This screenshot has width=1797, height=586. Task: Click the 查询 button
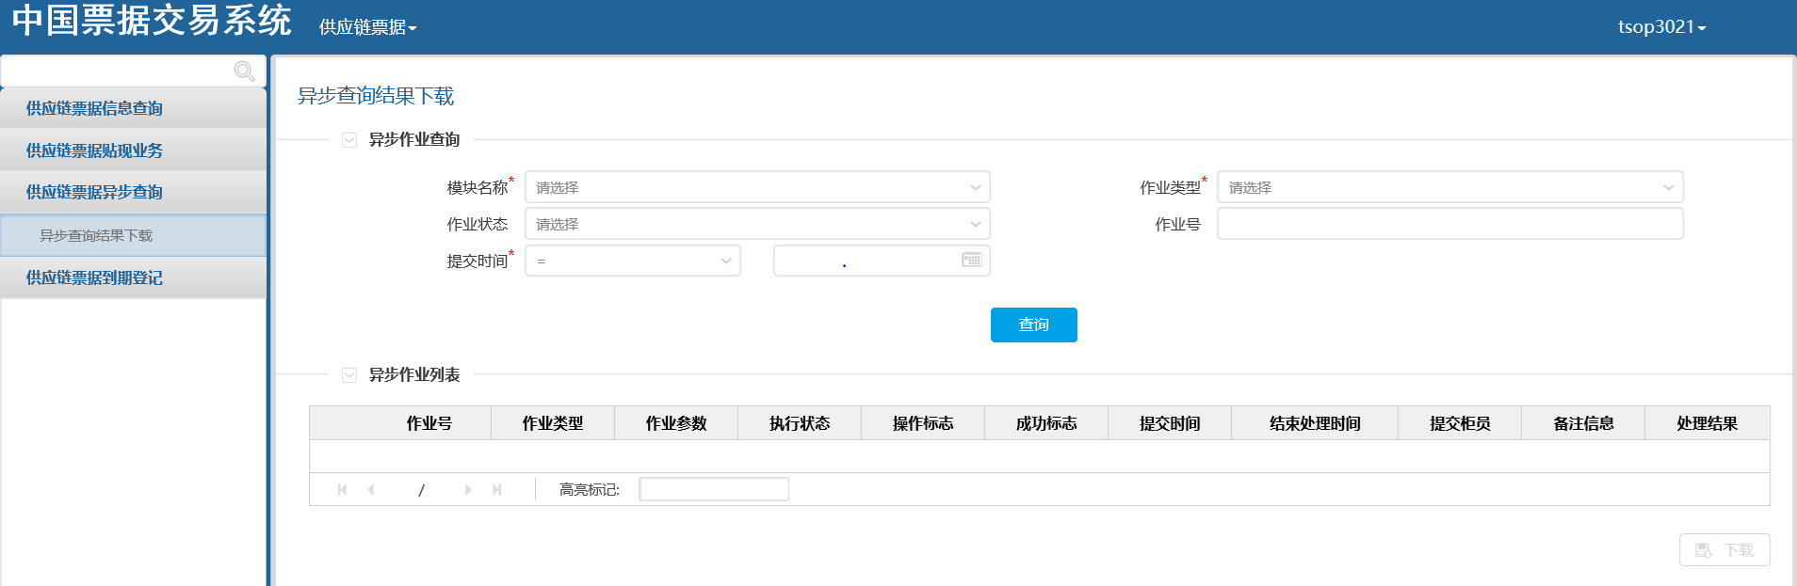pyautogui.click(x=1034, y=325)
